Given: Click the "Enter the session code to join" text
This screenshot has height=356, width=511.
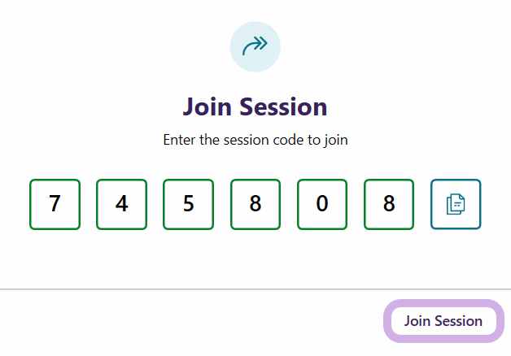Looking at the screenshot, I should point(255,140).
